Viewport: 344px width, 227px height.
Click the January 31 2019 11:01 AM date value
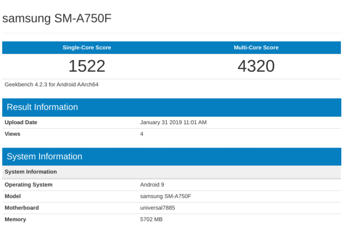[173, 122]
